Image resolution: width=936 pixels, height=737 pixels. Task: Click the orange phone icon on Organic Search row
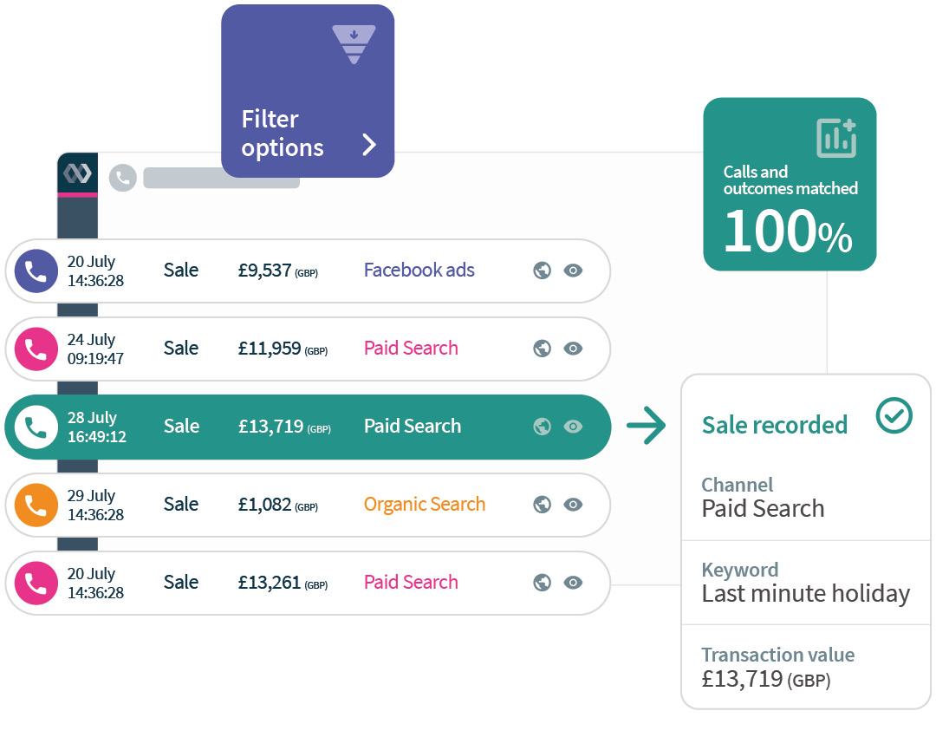coord(36,505)
